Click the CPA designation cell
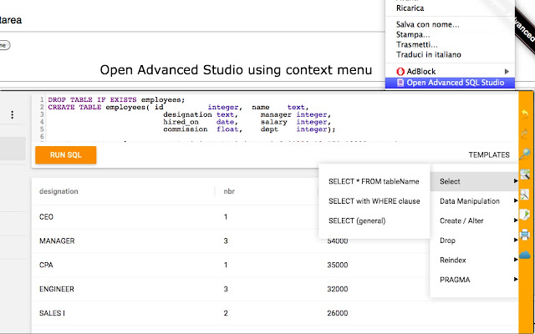The image size is (535, 334). coord(46,265)
